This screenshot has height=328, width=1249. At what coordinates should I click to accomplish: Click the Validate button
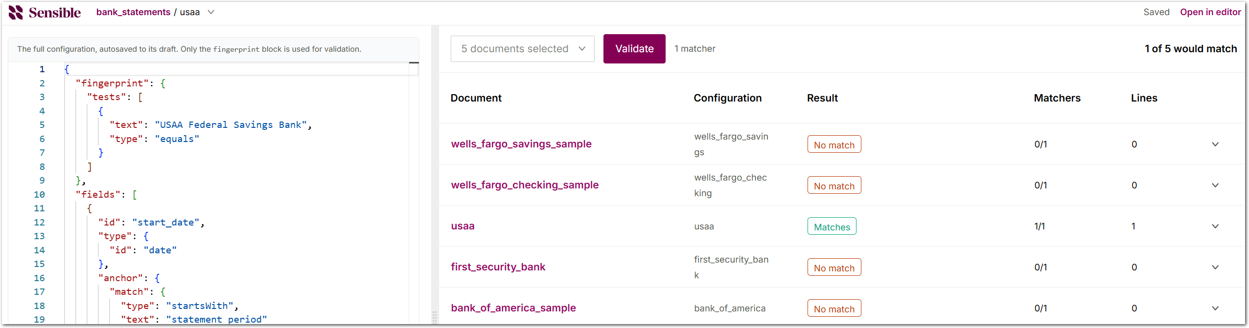coord(634,49)
